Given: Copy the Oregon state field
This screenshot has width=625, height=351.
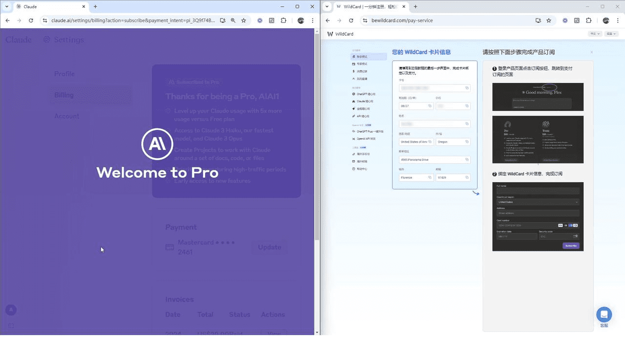Looking at the screenshot, I should [x=467, y=142].
